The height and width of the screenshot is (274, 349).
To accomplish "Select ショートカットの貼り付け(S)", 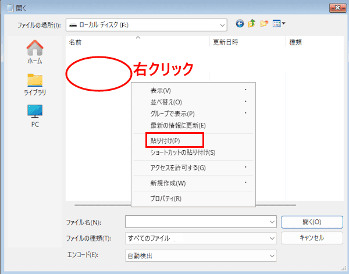I will pyautogui.click(x=193, y=152).
